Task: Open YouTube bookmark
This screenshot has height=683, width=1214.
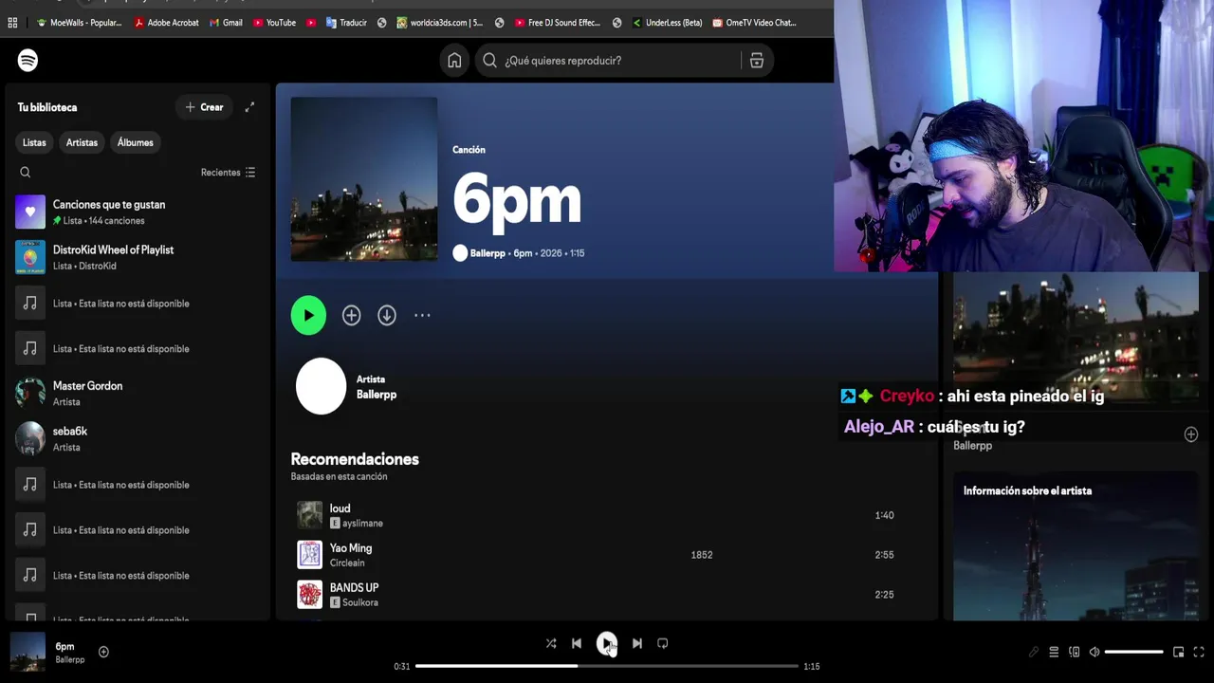Action: (x=274, y=23)
